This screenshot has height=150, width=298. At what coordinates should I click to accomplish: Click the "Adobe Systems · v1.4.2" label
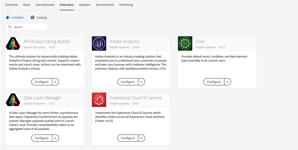[x=210, y=47]
